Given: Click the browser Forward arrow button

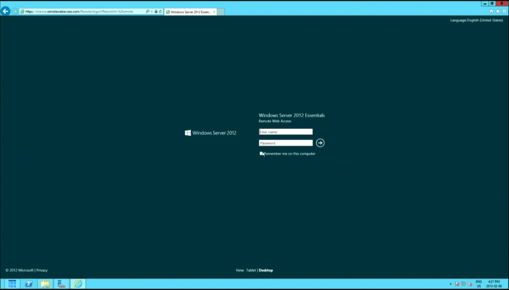Looking at the screenshot, I should coord(15,11).
